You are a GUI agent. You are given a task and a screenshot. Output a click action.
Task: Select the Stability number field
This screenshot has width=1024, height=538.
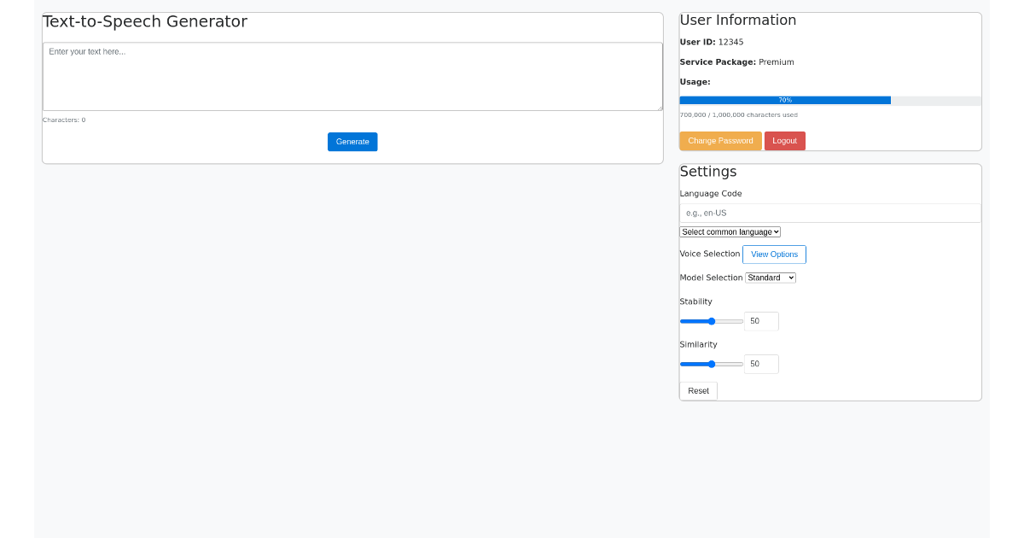coord(760,321)
